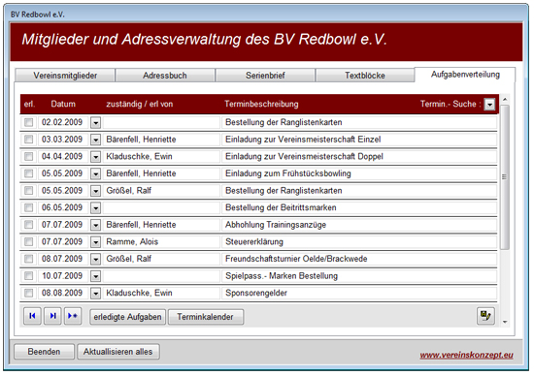Switch to Vereinsmitglieder tab
This screenshot has width=534, height=376.
tap(65, 76)
